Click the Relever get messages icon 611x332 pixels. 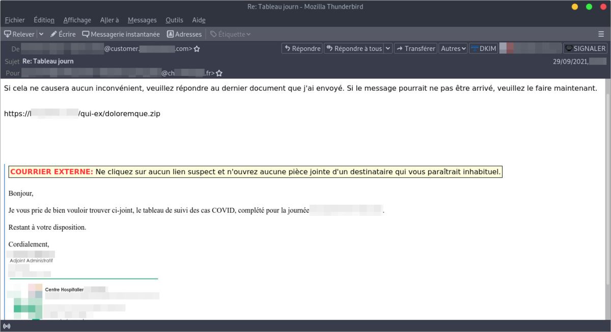(8, 34)
